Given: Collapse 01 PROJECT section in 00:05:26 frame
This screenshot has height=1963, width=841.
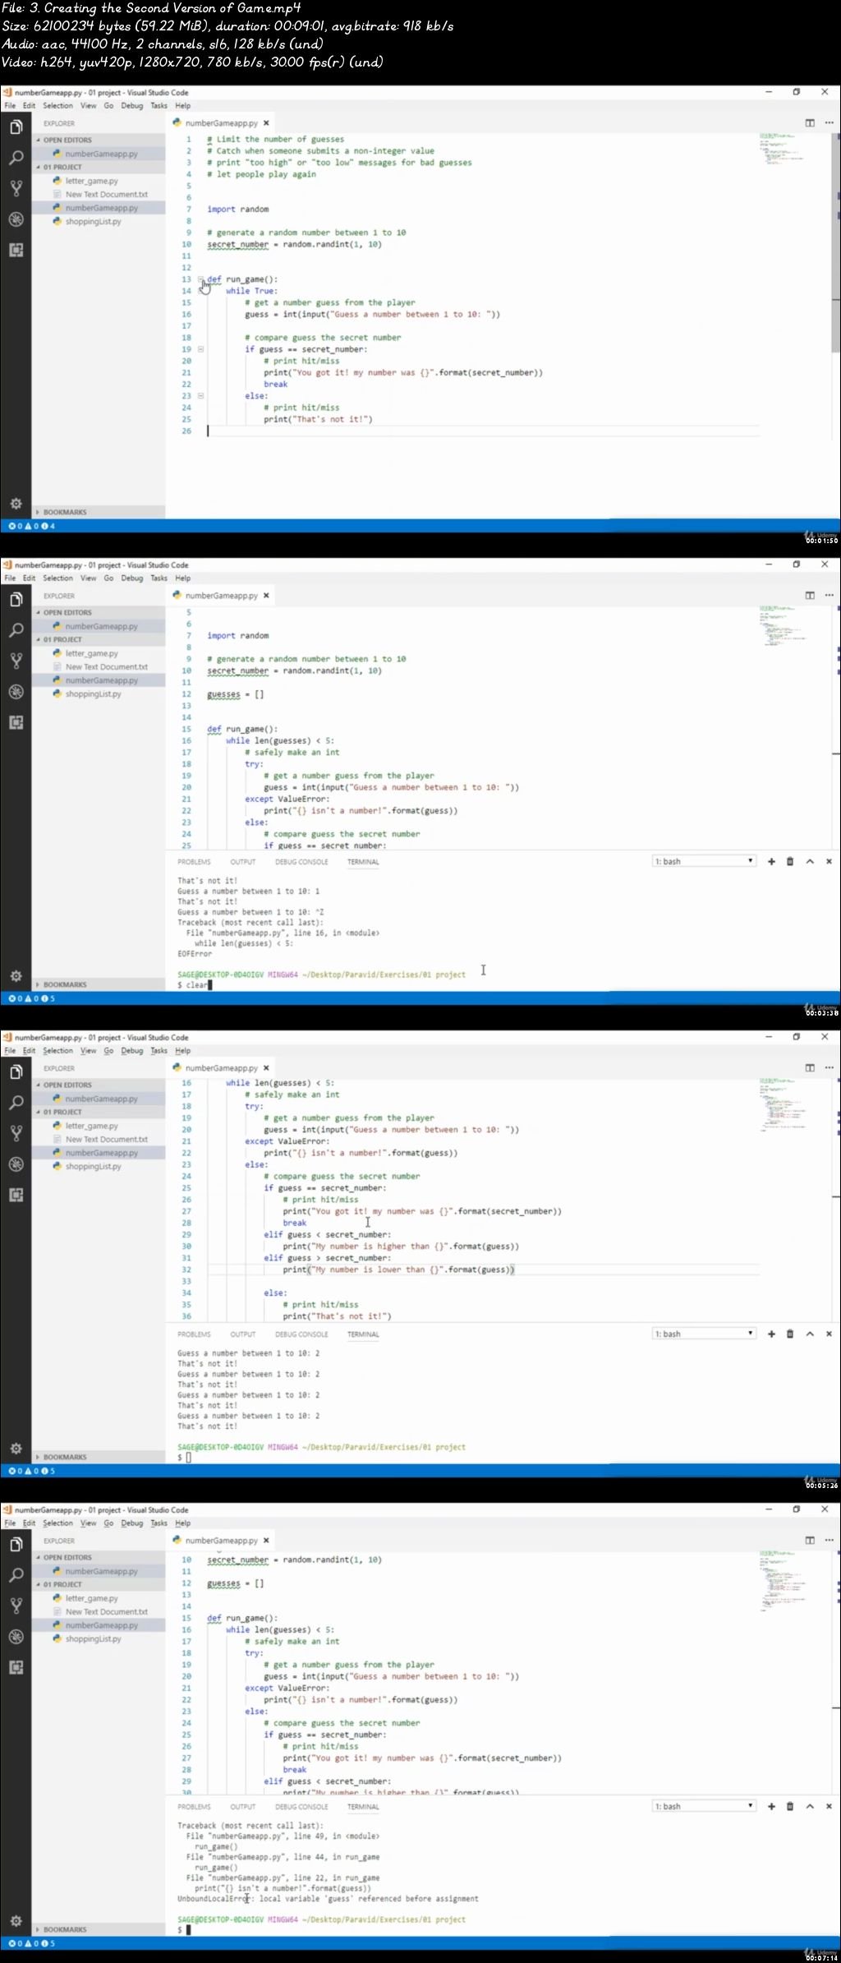Looking at the screenshot, I should pyautogui.click(x=99, y=1112).
